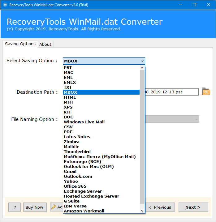Screen dimensions: 216x222
Task: Select Lotus Notes option
Action: tap(101, 137)
